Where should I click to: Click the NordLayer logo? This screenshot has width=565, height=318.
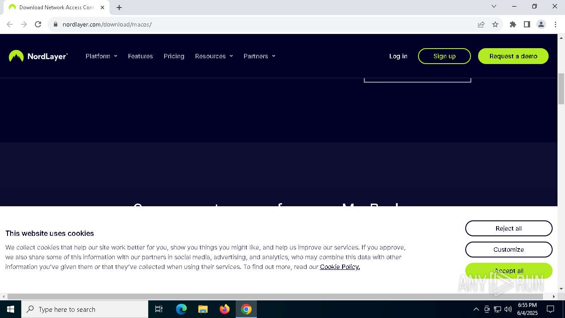38,56
